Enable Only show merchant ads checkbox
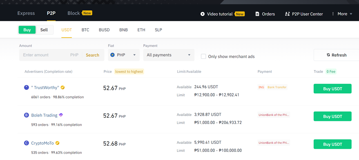359x160 pixels. click(203, 56)
